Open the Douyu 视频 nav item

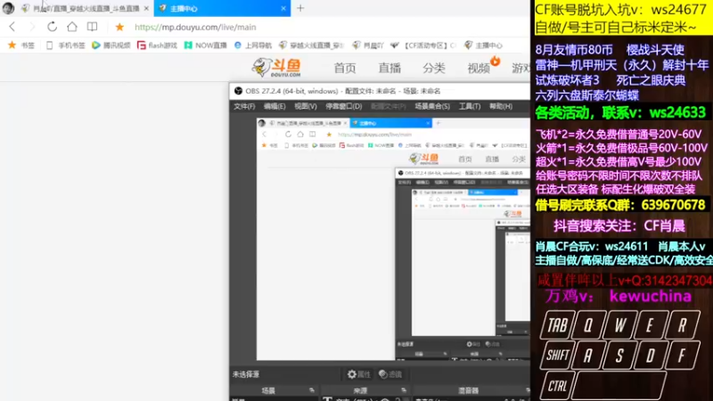(479, 69)
